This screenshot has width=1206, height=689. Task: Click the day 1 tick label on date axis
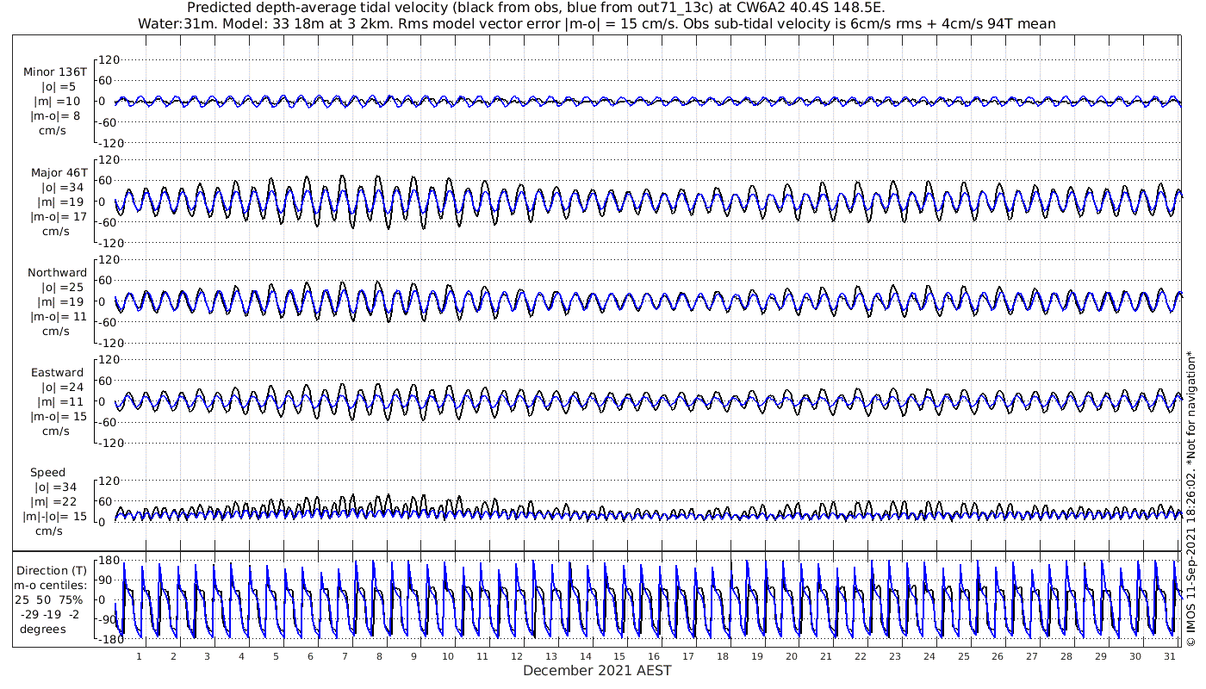tap(139, 655)
